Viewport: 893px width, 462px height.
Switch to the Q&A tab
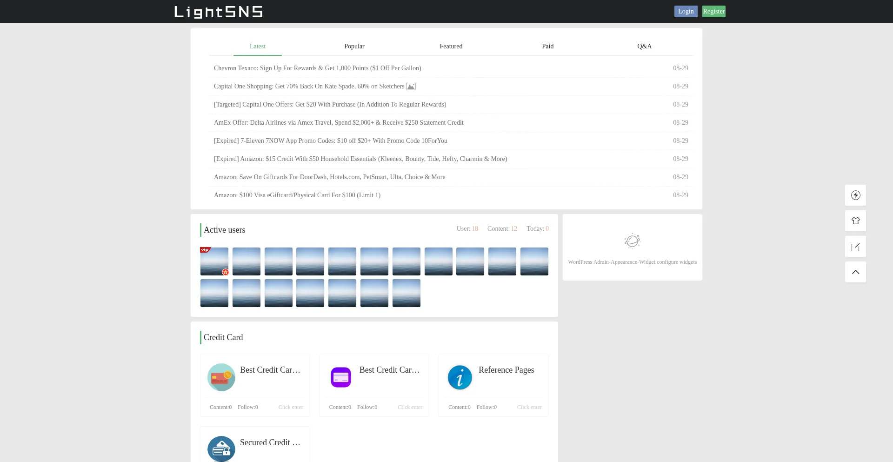(x=645, y=47)
